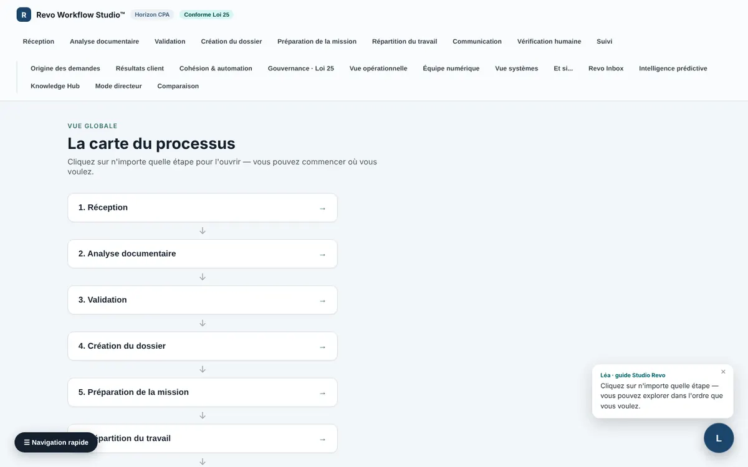Open step card 3. Validation
Viewport: 748px width, 467px height.
(203, 300)
